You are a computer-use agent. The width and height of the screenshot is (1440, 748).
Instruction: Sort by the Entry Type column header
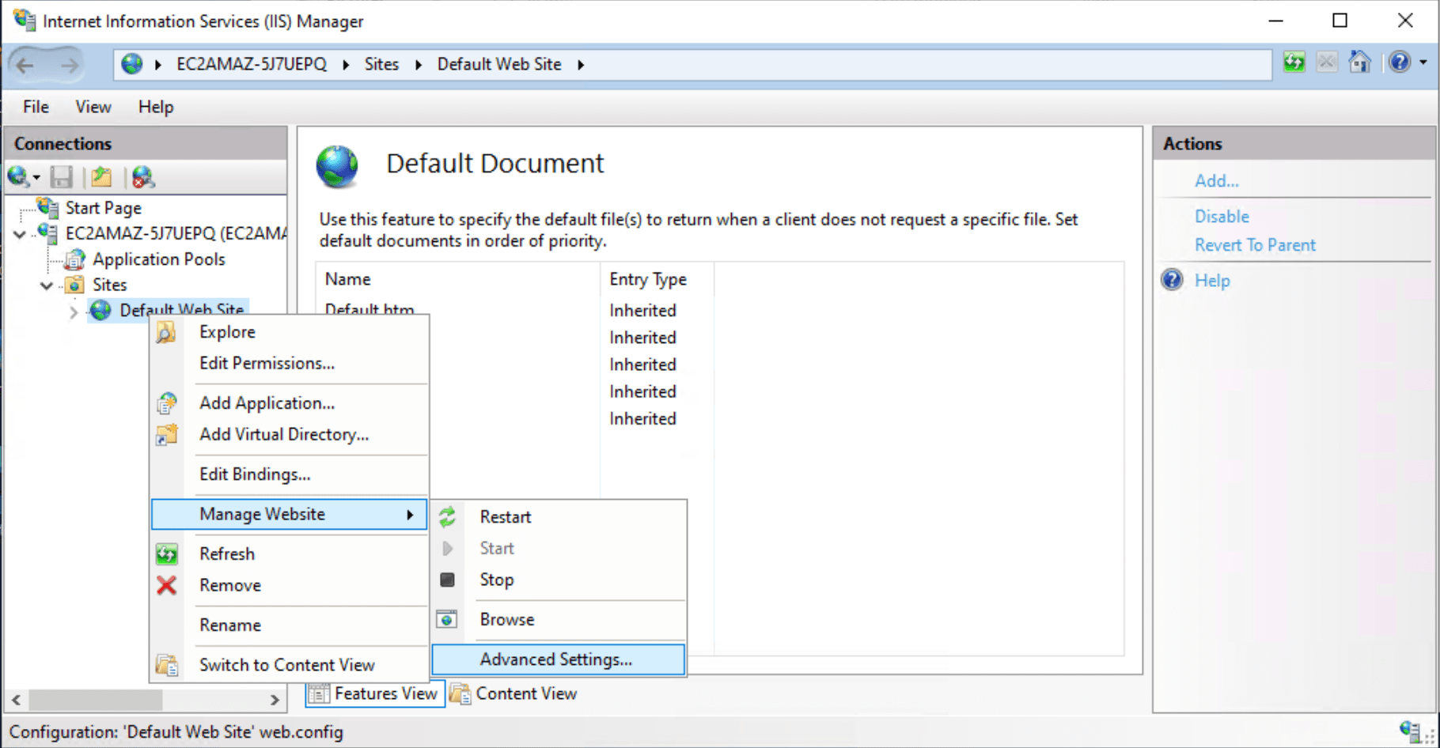657,279
